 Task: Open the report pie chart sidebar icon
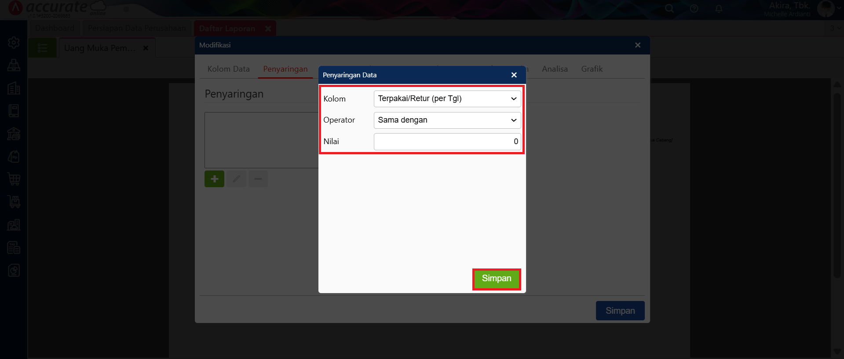[14, 271]
